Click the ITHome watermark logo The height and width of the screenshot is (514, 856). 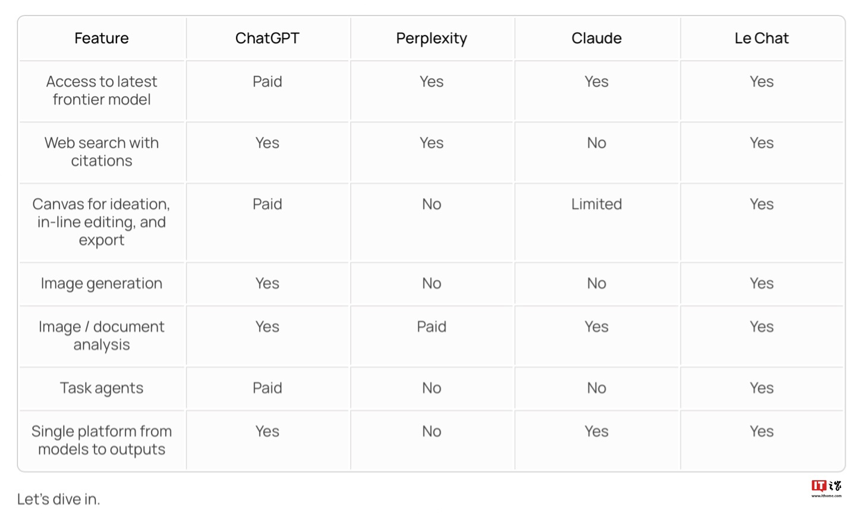(x=826, y=488)
